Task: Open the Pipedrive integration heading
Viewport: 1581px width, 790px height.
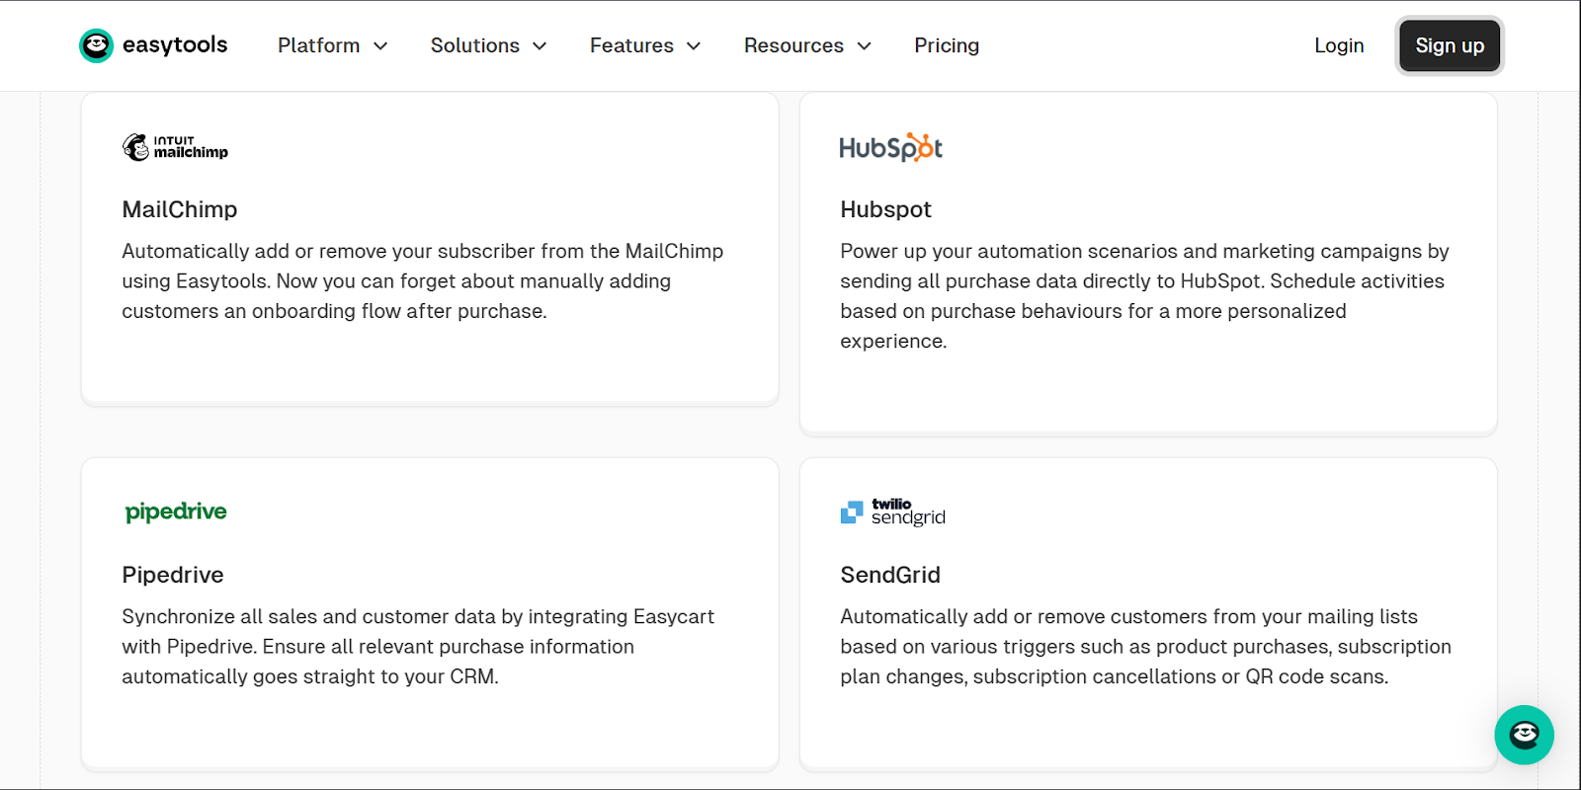Action: pyautogui.click(x=173, y=575)
